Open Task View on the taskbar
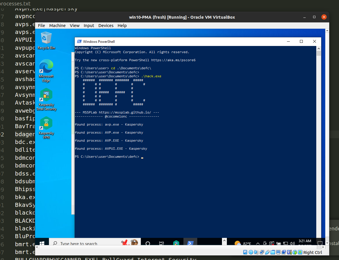This screenshot has width=339, height=260. tap(162, 243)
